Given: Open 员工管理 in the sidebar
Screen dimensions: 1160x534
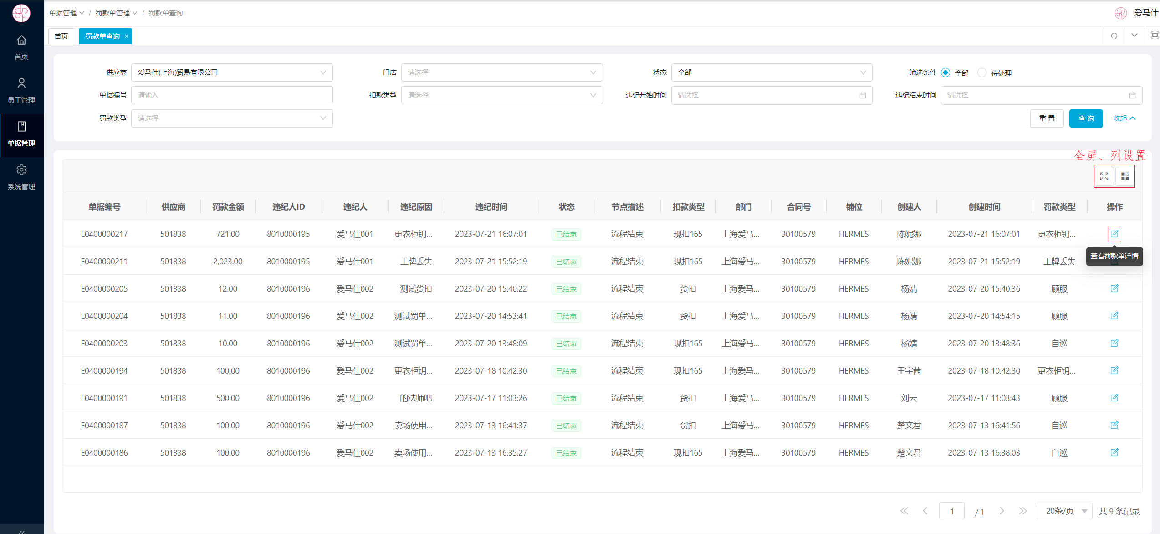Looking at the screenshot, I should click(21, 91).
